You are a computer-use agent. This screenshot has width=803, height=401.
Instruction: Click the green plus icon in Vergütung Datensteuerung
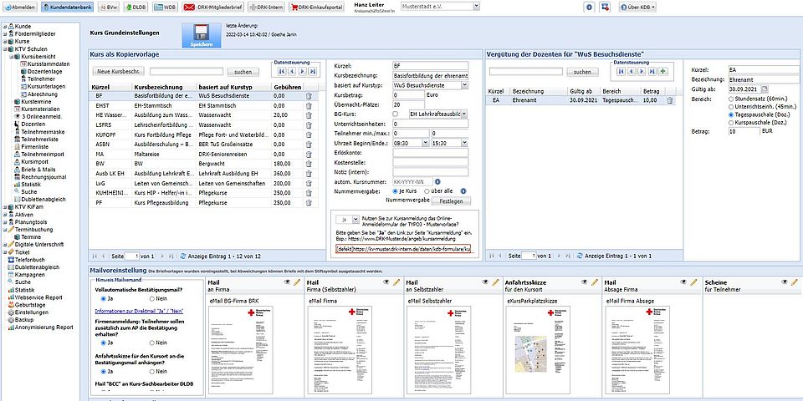click(x=662, y=73)
